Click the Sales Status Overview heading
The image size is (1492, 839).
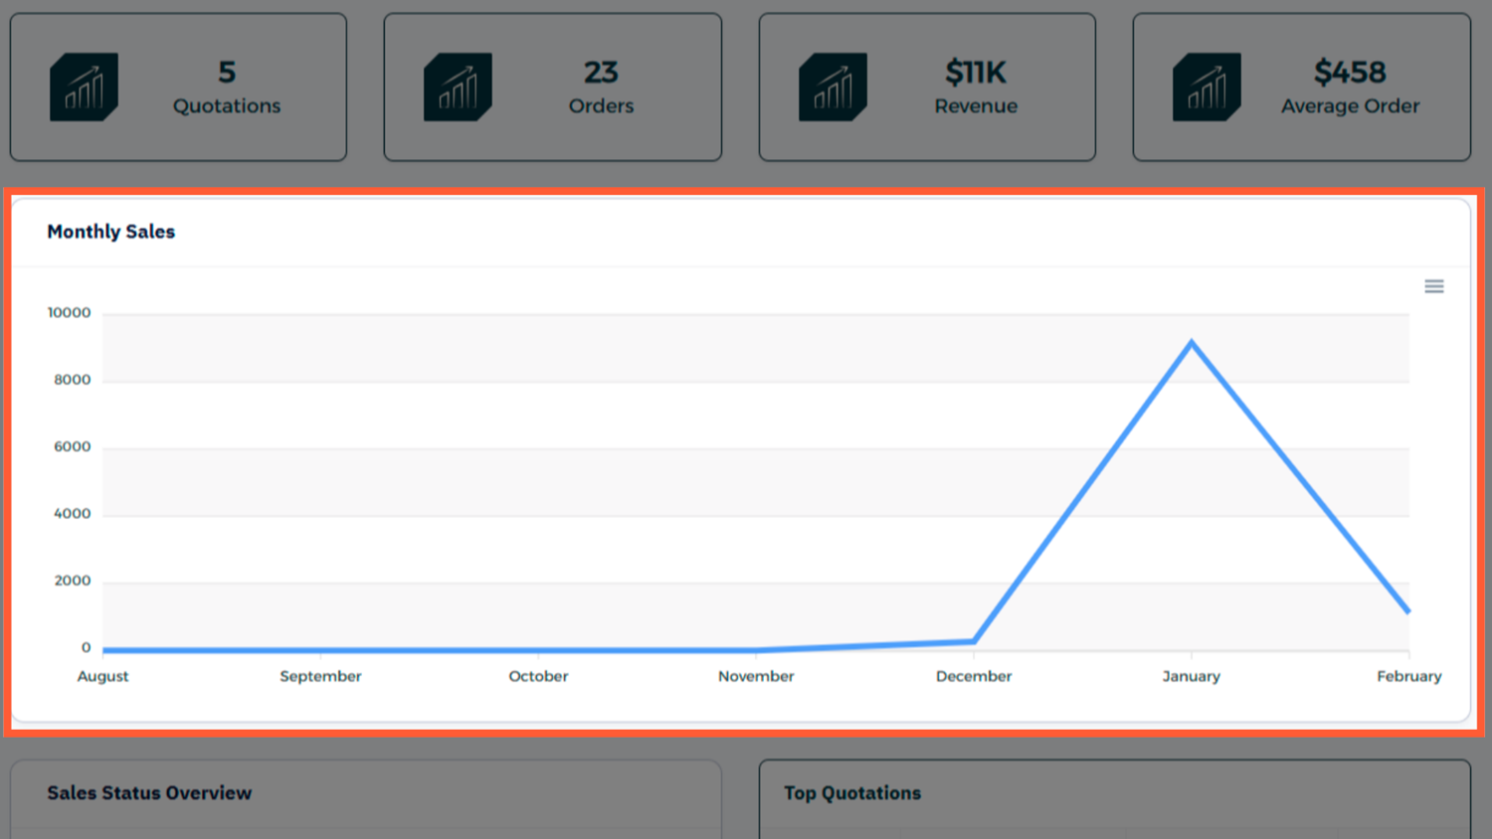coord(149,793)
